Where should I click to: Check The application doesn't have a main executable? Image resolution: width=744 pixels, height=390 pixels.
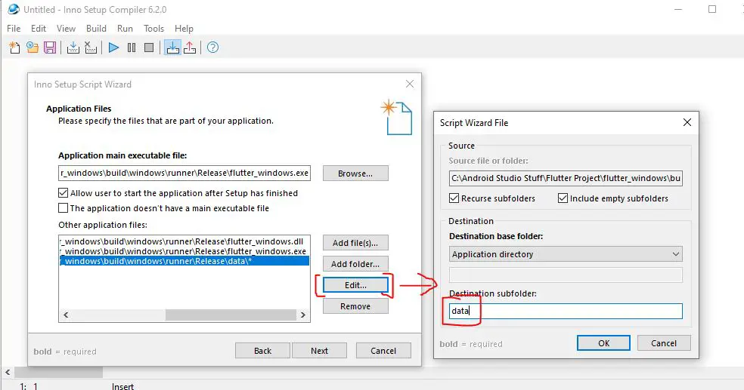pyautogui.click(x=63, y=207)
